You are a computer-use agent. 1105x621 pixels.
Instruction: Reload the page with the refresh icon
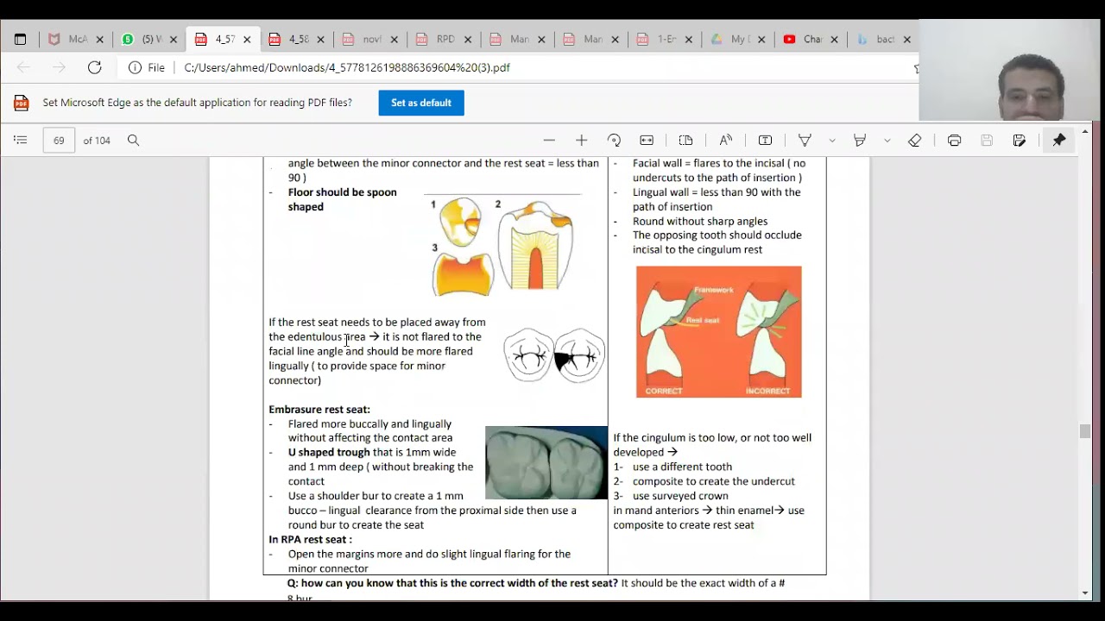coord(94,67)
